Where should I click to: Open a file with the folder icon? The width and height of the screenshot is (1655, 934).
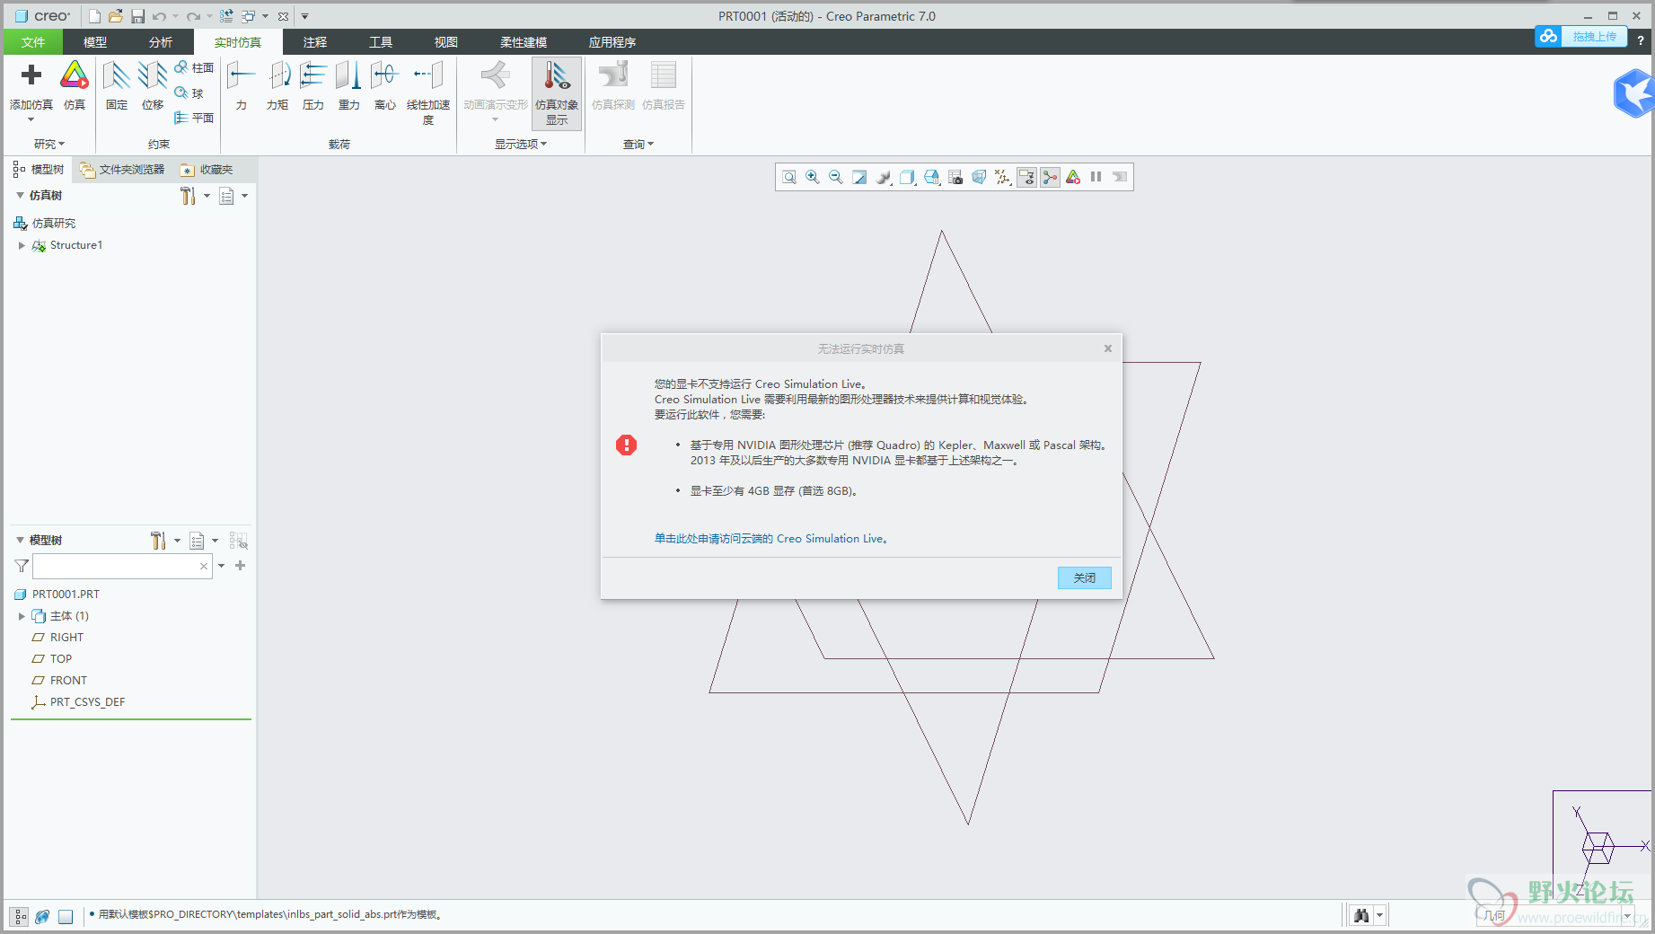(116, 16)
